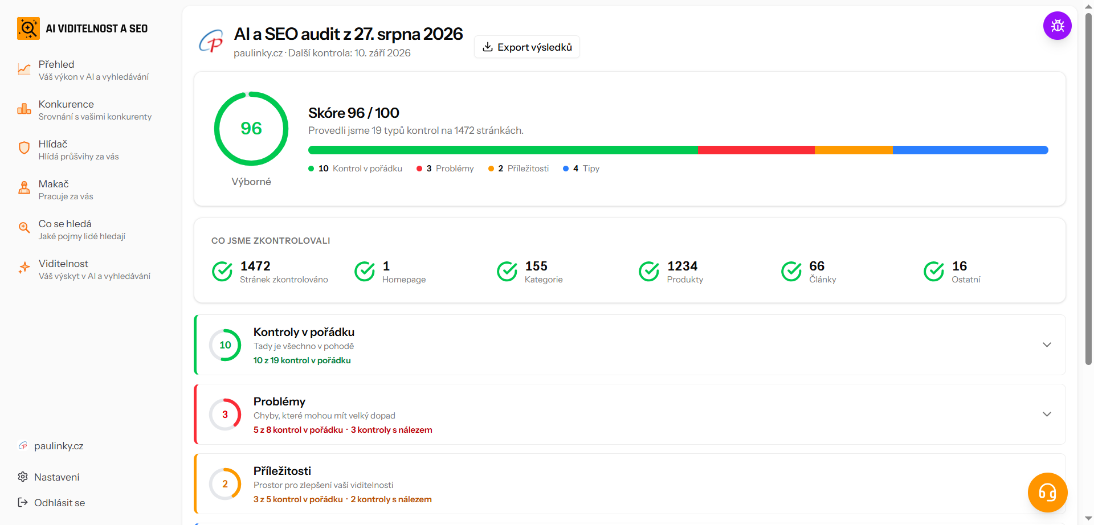
Task: Expand the Kontroly v pořádku section chevron
Action: 1047,345
